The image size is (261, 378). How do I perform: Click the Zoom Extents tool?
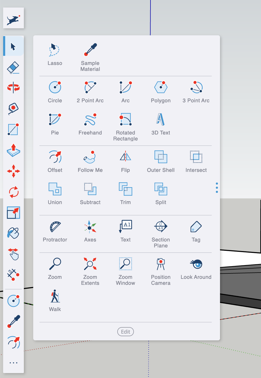point(90,271)
